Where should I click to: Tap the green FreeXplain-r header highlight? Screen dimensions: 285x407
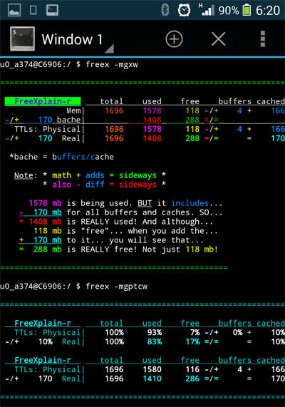point(43,101)
